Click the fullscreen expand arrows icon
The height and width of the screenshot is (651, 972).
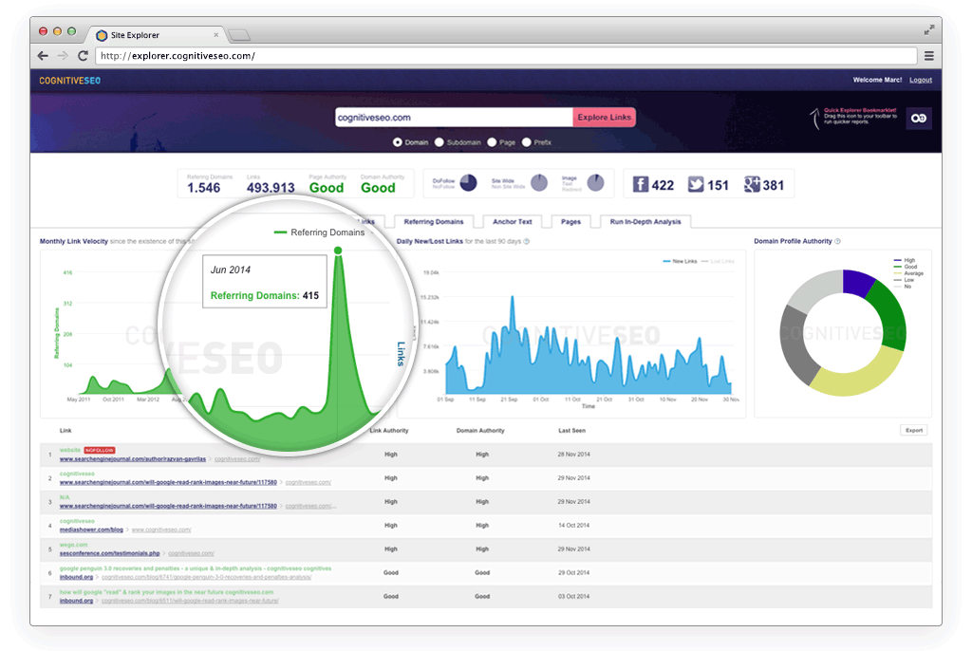[928, 29]
